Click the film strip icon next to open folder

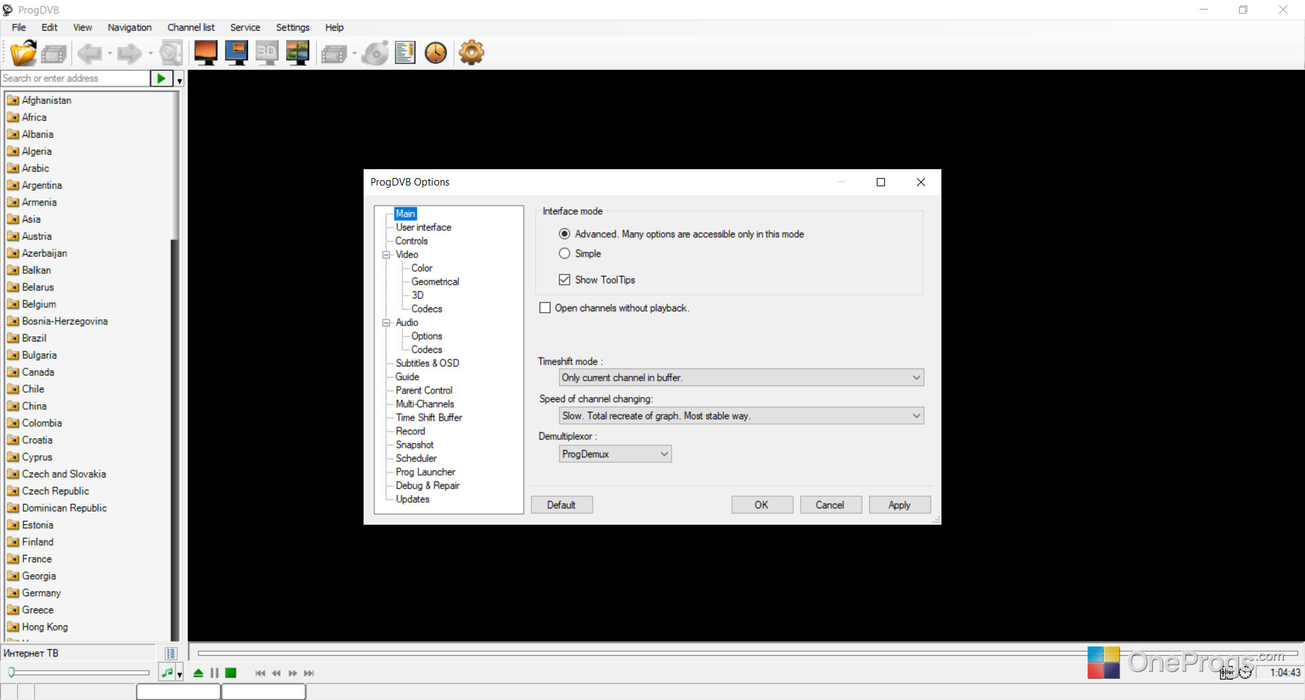pos(54,53)
